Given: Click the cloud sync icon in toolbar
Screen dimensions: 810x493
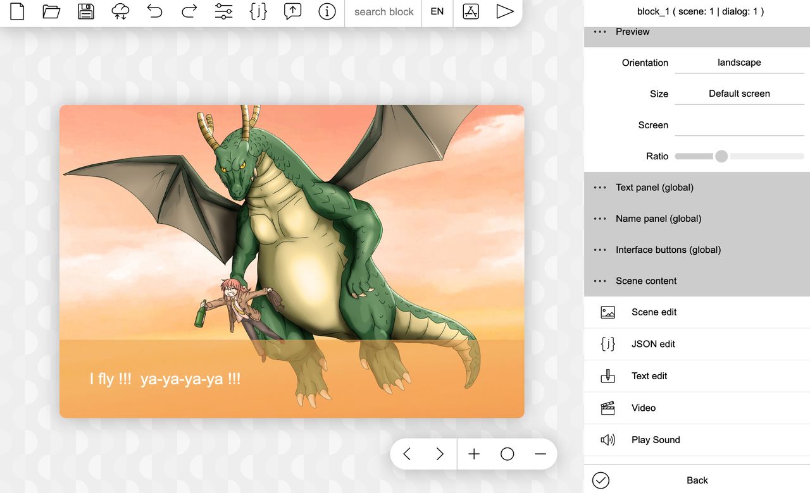Looking at the screenshot, I should (120, 11).
